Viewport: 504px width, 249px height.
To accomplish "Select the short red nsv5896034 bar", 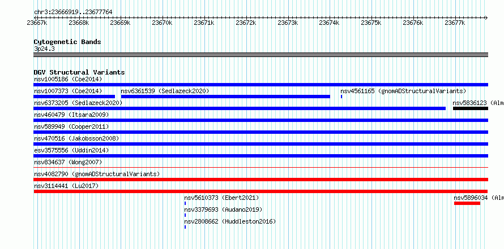I will point(467,203).
